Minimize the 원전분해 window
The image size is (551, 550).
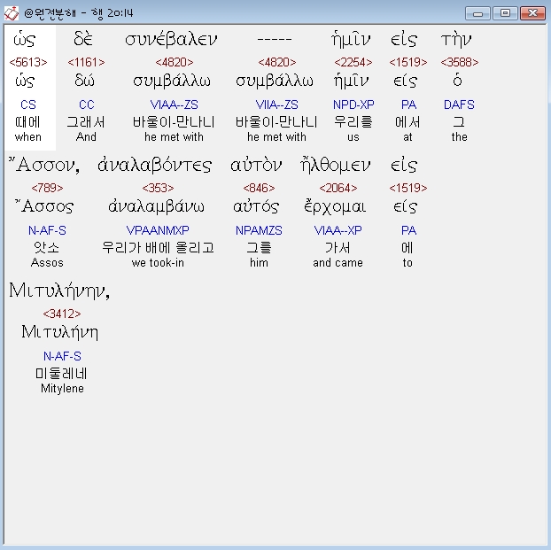pyautogui.click(x=477, y=13)
